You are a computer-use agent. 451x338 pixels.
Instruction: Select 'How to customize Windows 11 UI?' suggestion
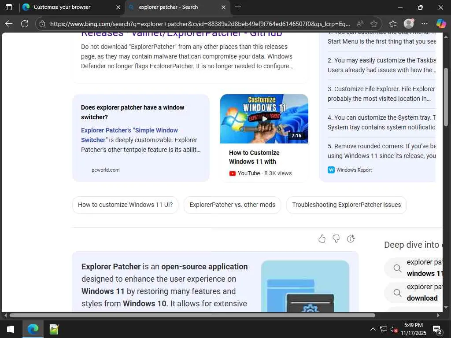(x=126, y=205)
